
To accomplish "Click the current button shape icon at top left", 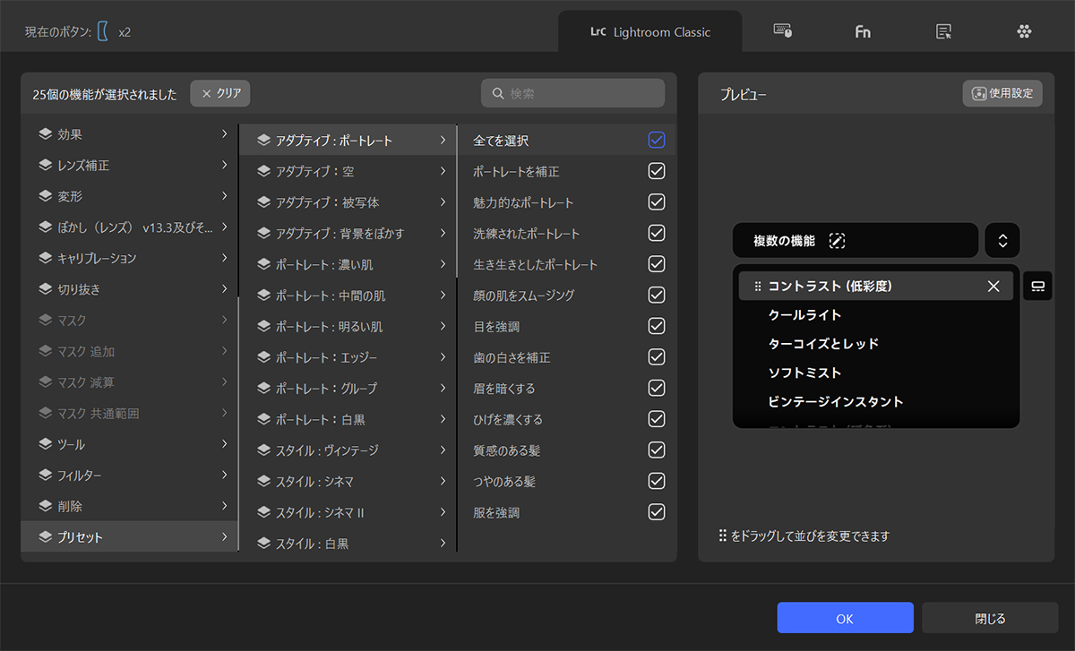I will pos(103,31).
